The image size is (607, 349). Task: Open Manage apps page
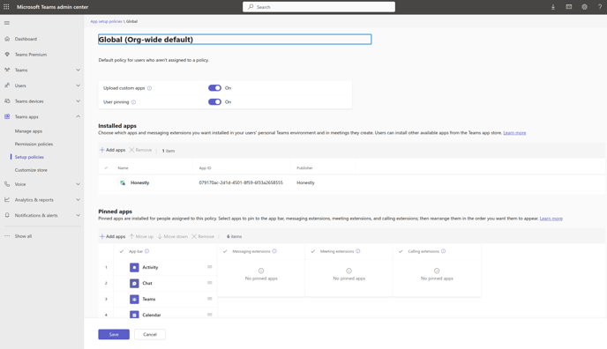point(28,131)
